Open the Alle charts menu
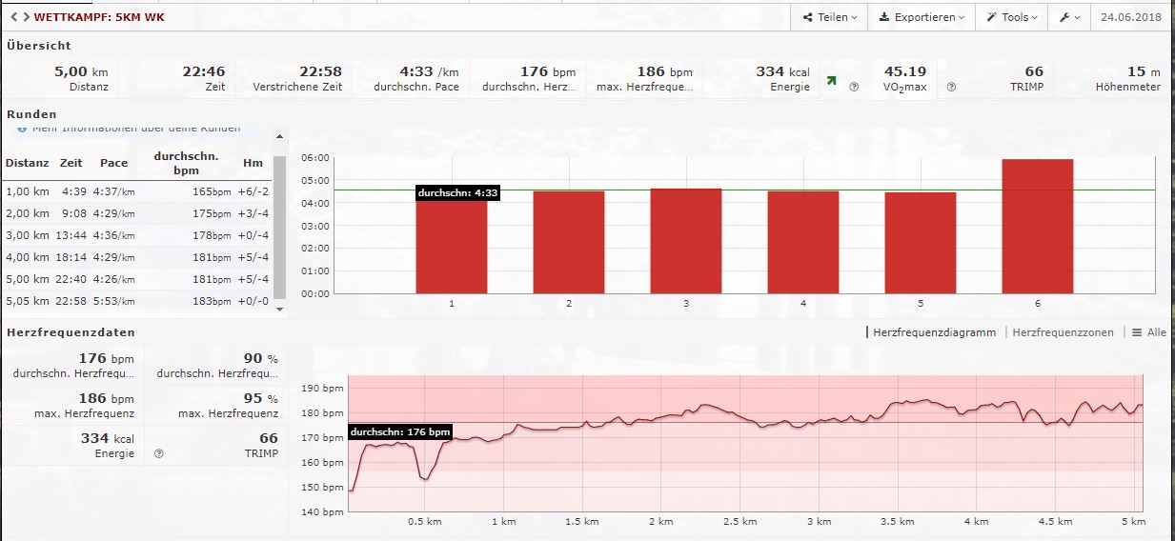The width and height of the screenshot is (1175, 541). coord(1148,332)
